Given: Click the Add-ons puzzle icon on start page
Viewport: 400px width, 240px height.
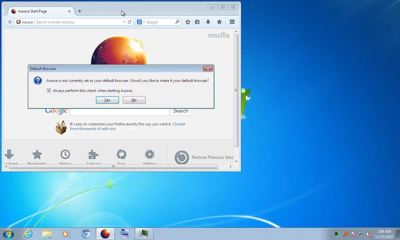Looking at the screenshot, I should tap(93, 154).
